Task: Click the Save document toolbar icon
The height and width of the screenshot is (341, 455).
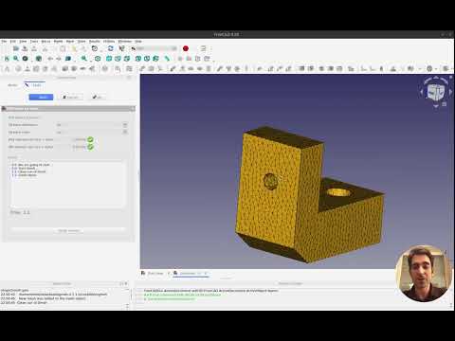Action: click(x=25, y=48)
